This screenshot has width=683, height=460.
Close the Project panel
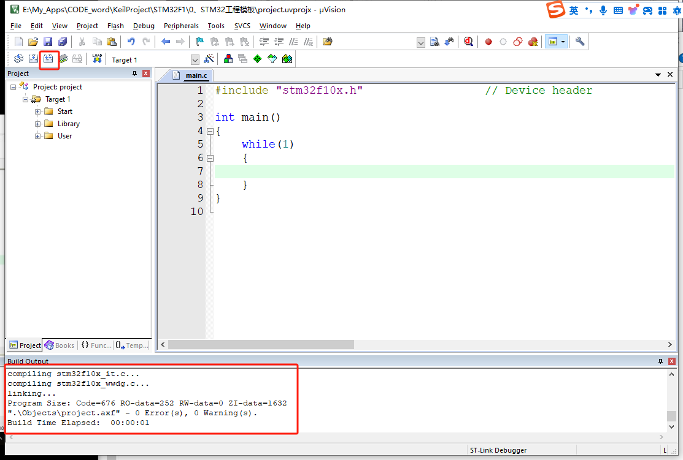tap(146, 74)
